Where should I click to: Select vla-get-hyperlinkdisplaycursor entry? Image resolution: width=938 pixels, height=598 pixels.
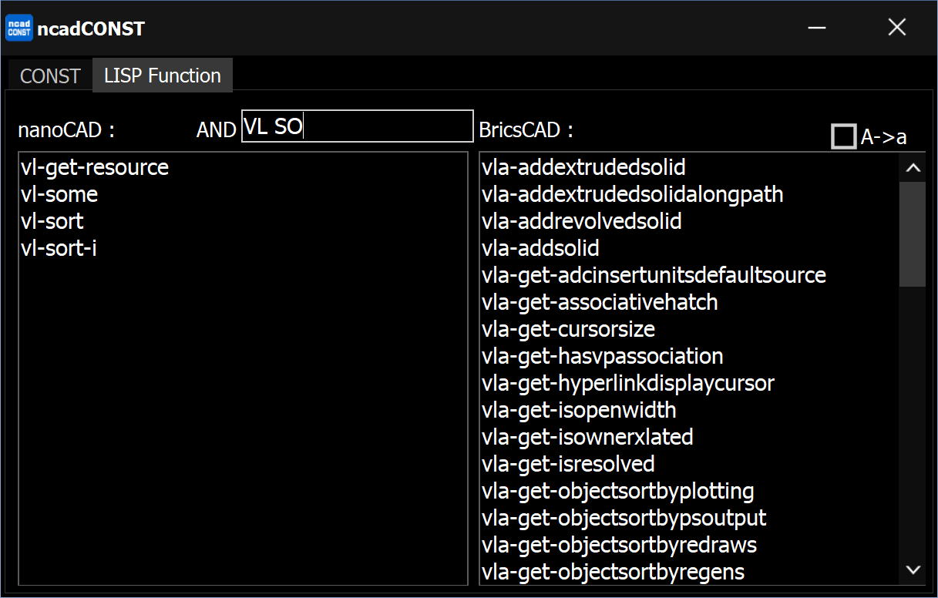tap(690, 383)
